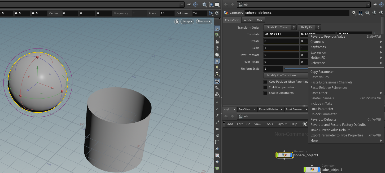Choose Copy Parameter from context menu
The height and width of the screenshot is (173, 385).
point(322,72)
